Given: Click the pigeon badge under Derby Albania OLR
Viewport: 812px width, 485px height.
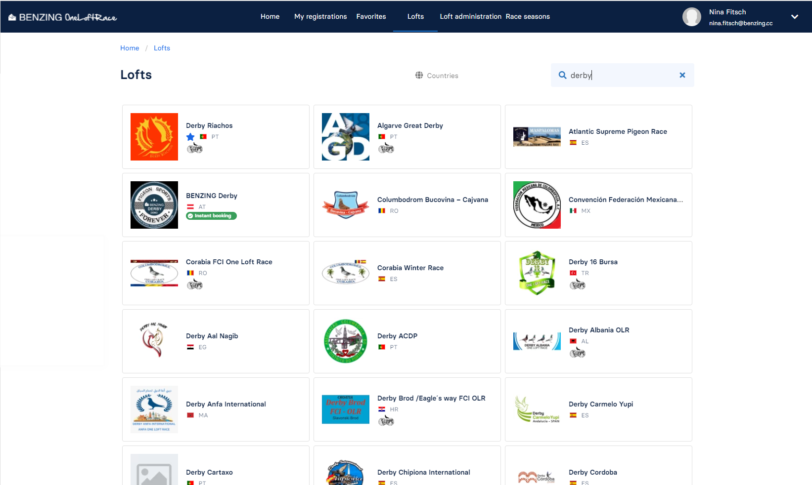Looking at the screenshot, I should (577, 353).
